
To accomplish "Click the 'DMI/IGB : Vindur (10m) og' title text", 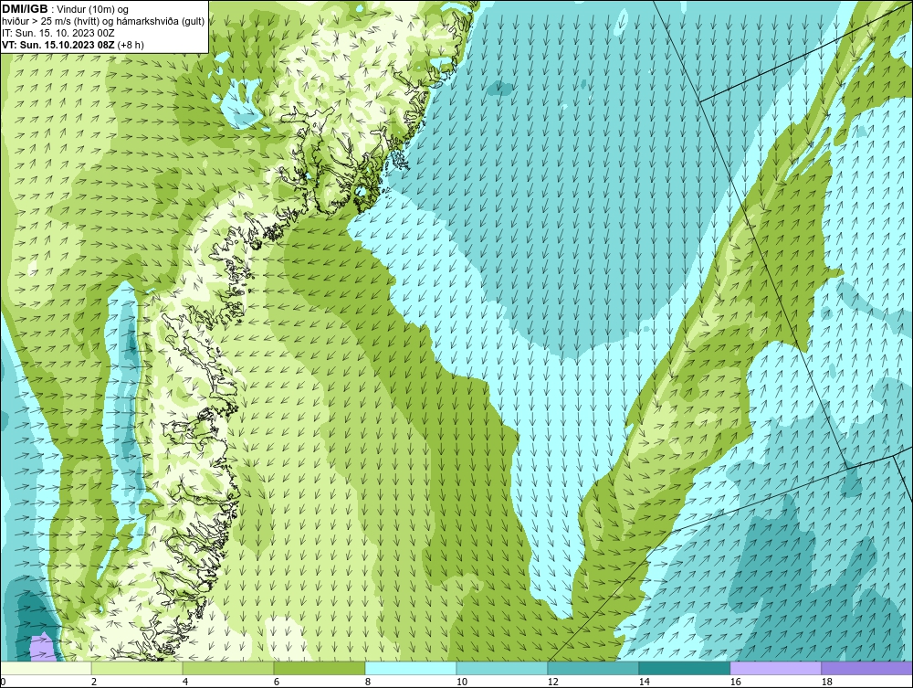I will (65, 9).
